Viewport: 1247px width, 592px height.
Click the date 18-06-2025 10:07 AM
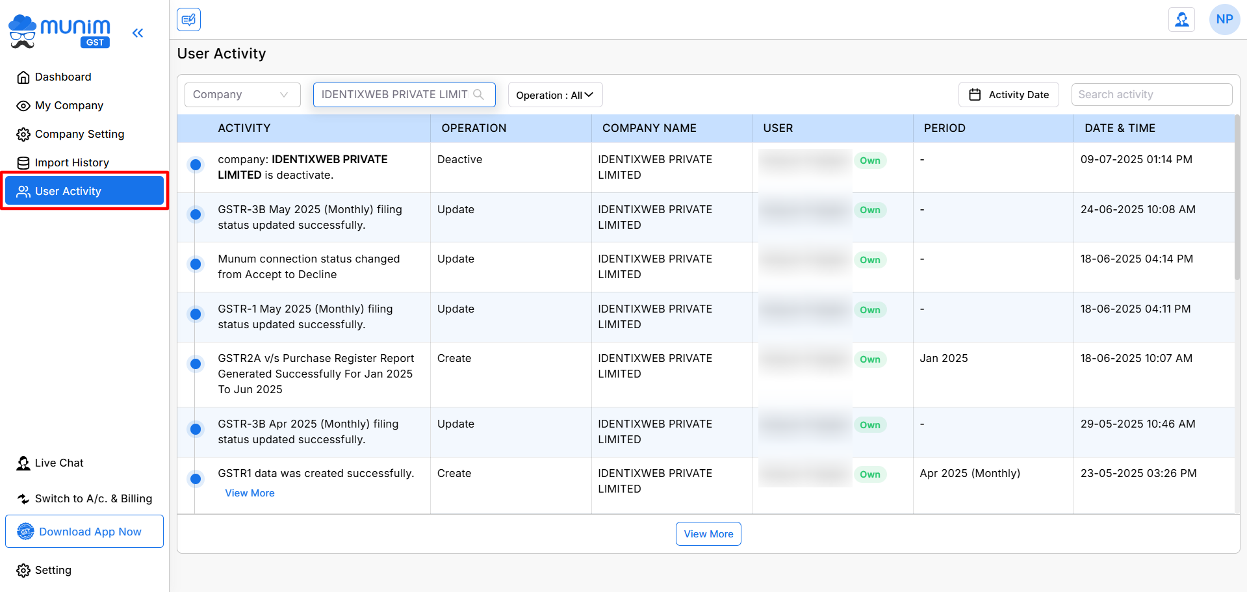1137,359
